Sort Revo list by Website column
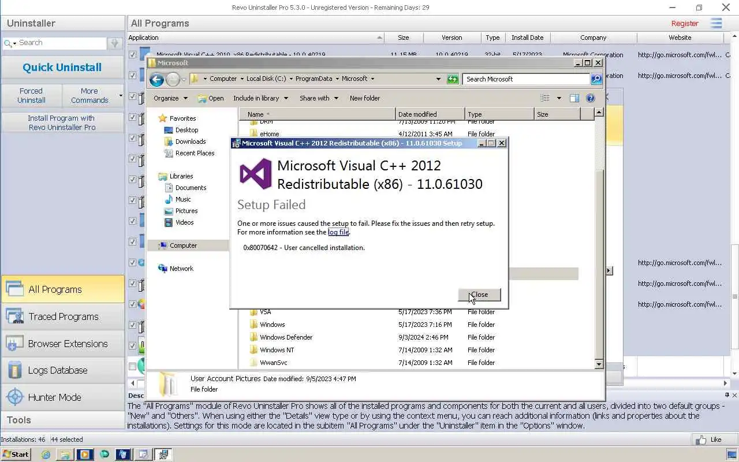This screenshot has height=462, width=739. (x=680, y=38)
